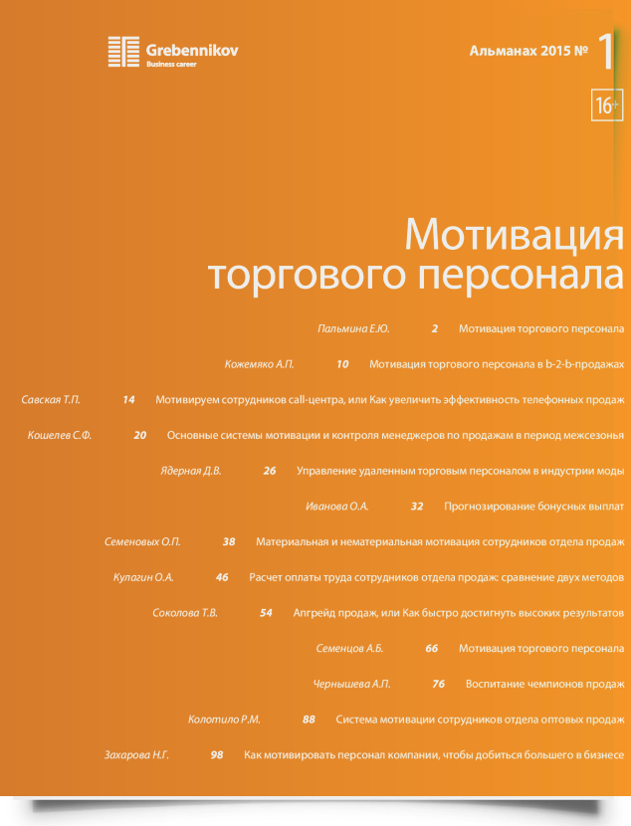Click page number 46
Screen dimensions: 631x826
[x=222, y=577]
